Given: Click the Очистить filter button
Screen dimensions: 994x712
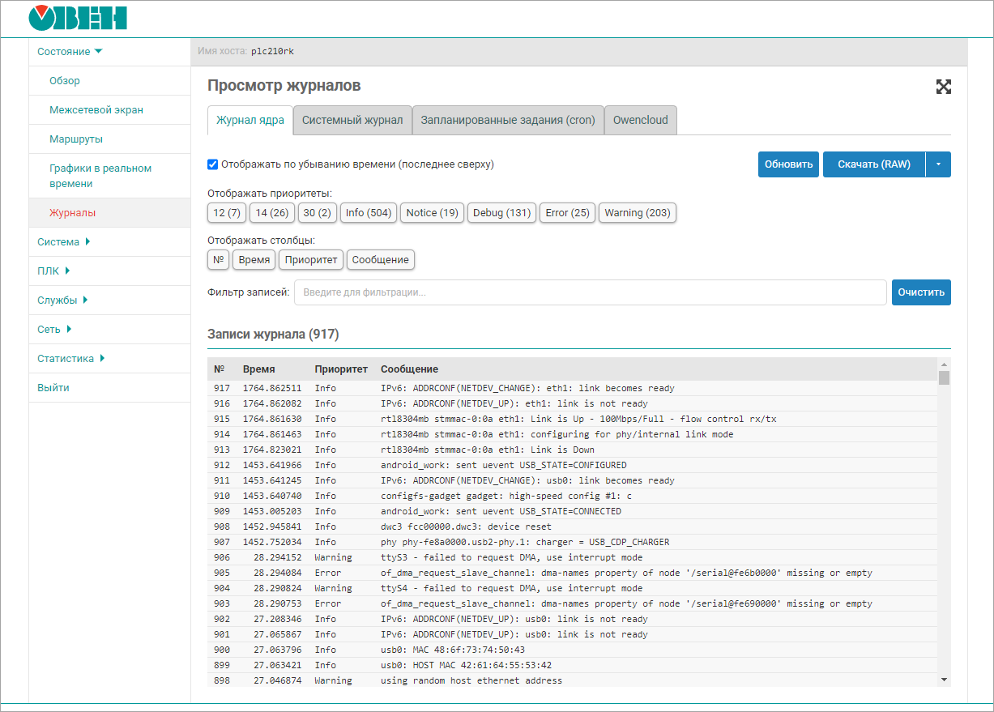Looking at the screenshot, I should 921,292.
